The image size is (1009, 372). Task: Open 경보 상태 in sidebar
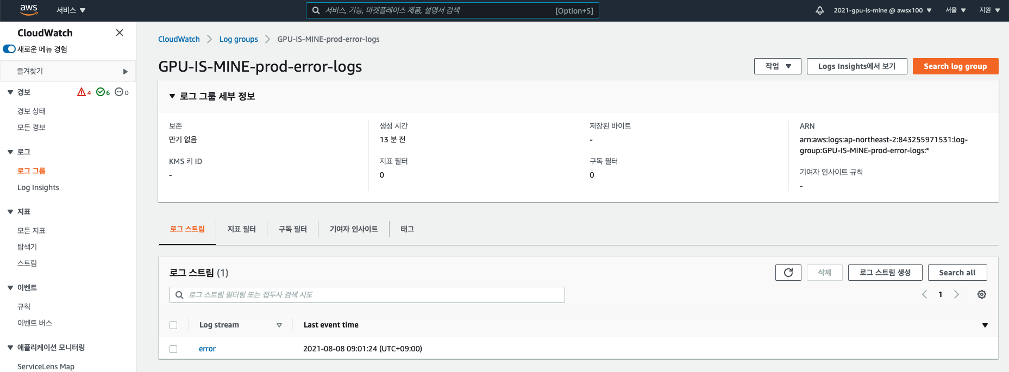pyautogui.click(x=32, y=111)
